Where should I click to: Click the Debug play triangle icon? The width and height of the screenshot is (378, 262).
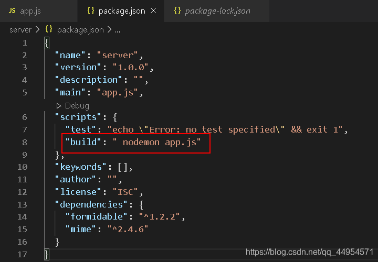point(59,106)
